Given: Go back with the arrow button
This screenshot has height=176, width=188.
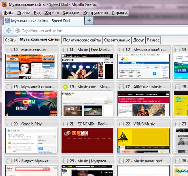Looking at the screenshot, I should pyautogui.click(x=9, y=31).
